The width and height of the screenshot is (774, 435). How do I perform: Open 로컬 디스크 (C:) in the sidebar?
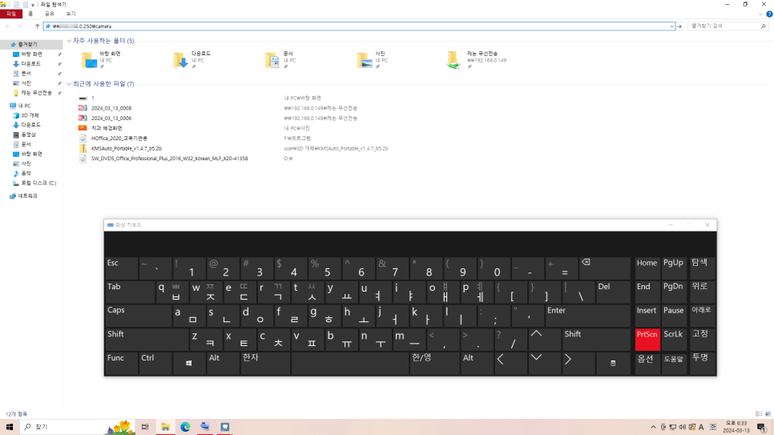point(38,183)
